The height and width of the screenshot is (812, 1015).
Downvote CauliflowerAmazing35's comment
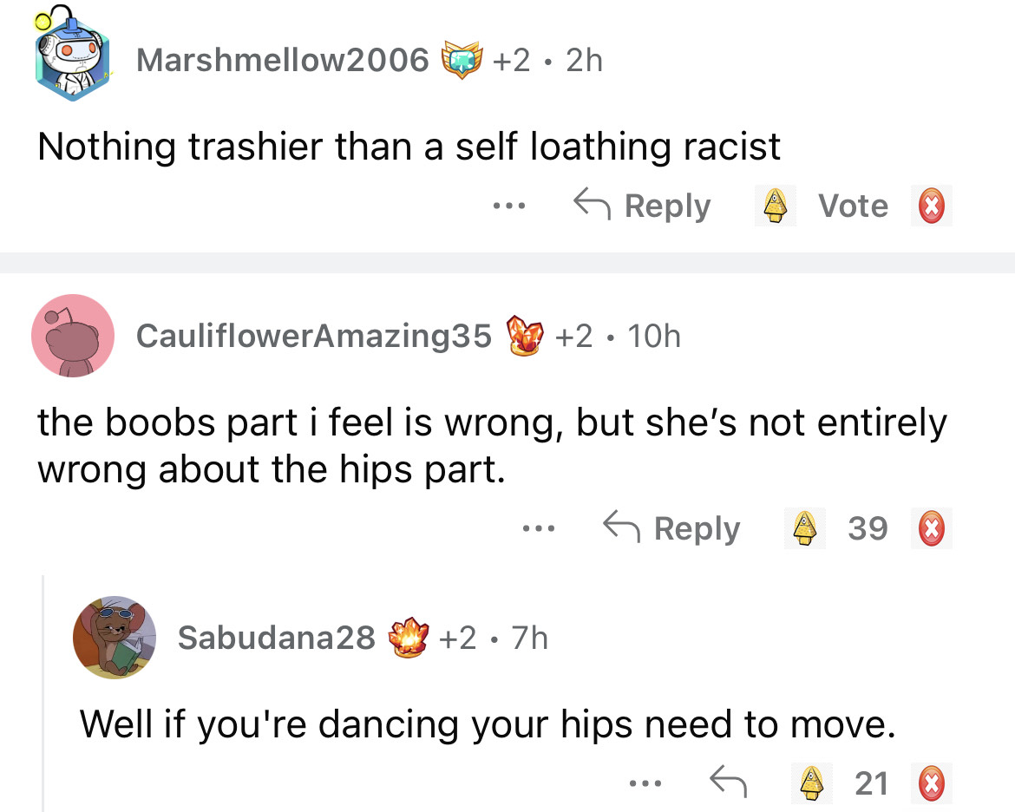933,528
